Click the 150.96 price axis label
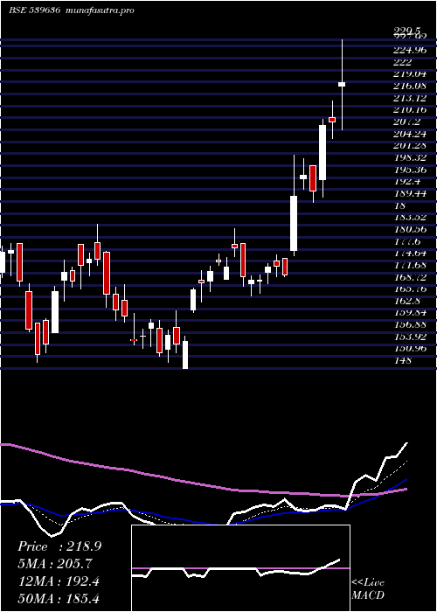 click(x=411, y=350)
